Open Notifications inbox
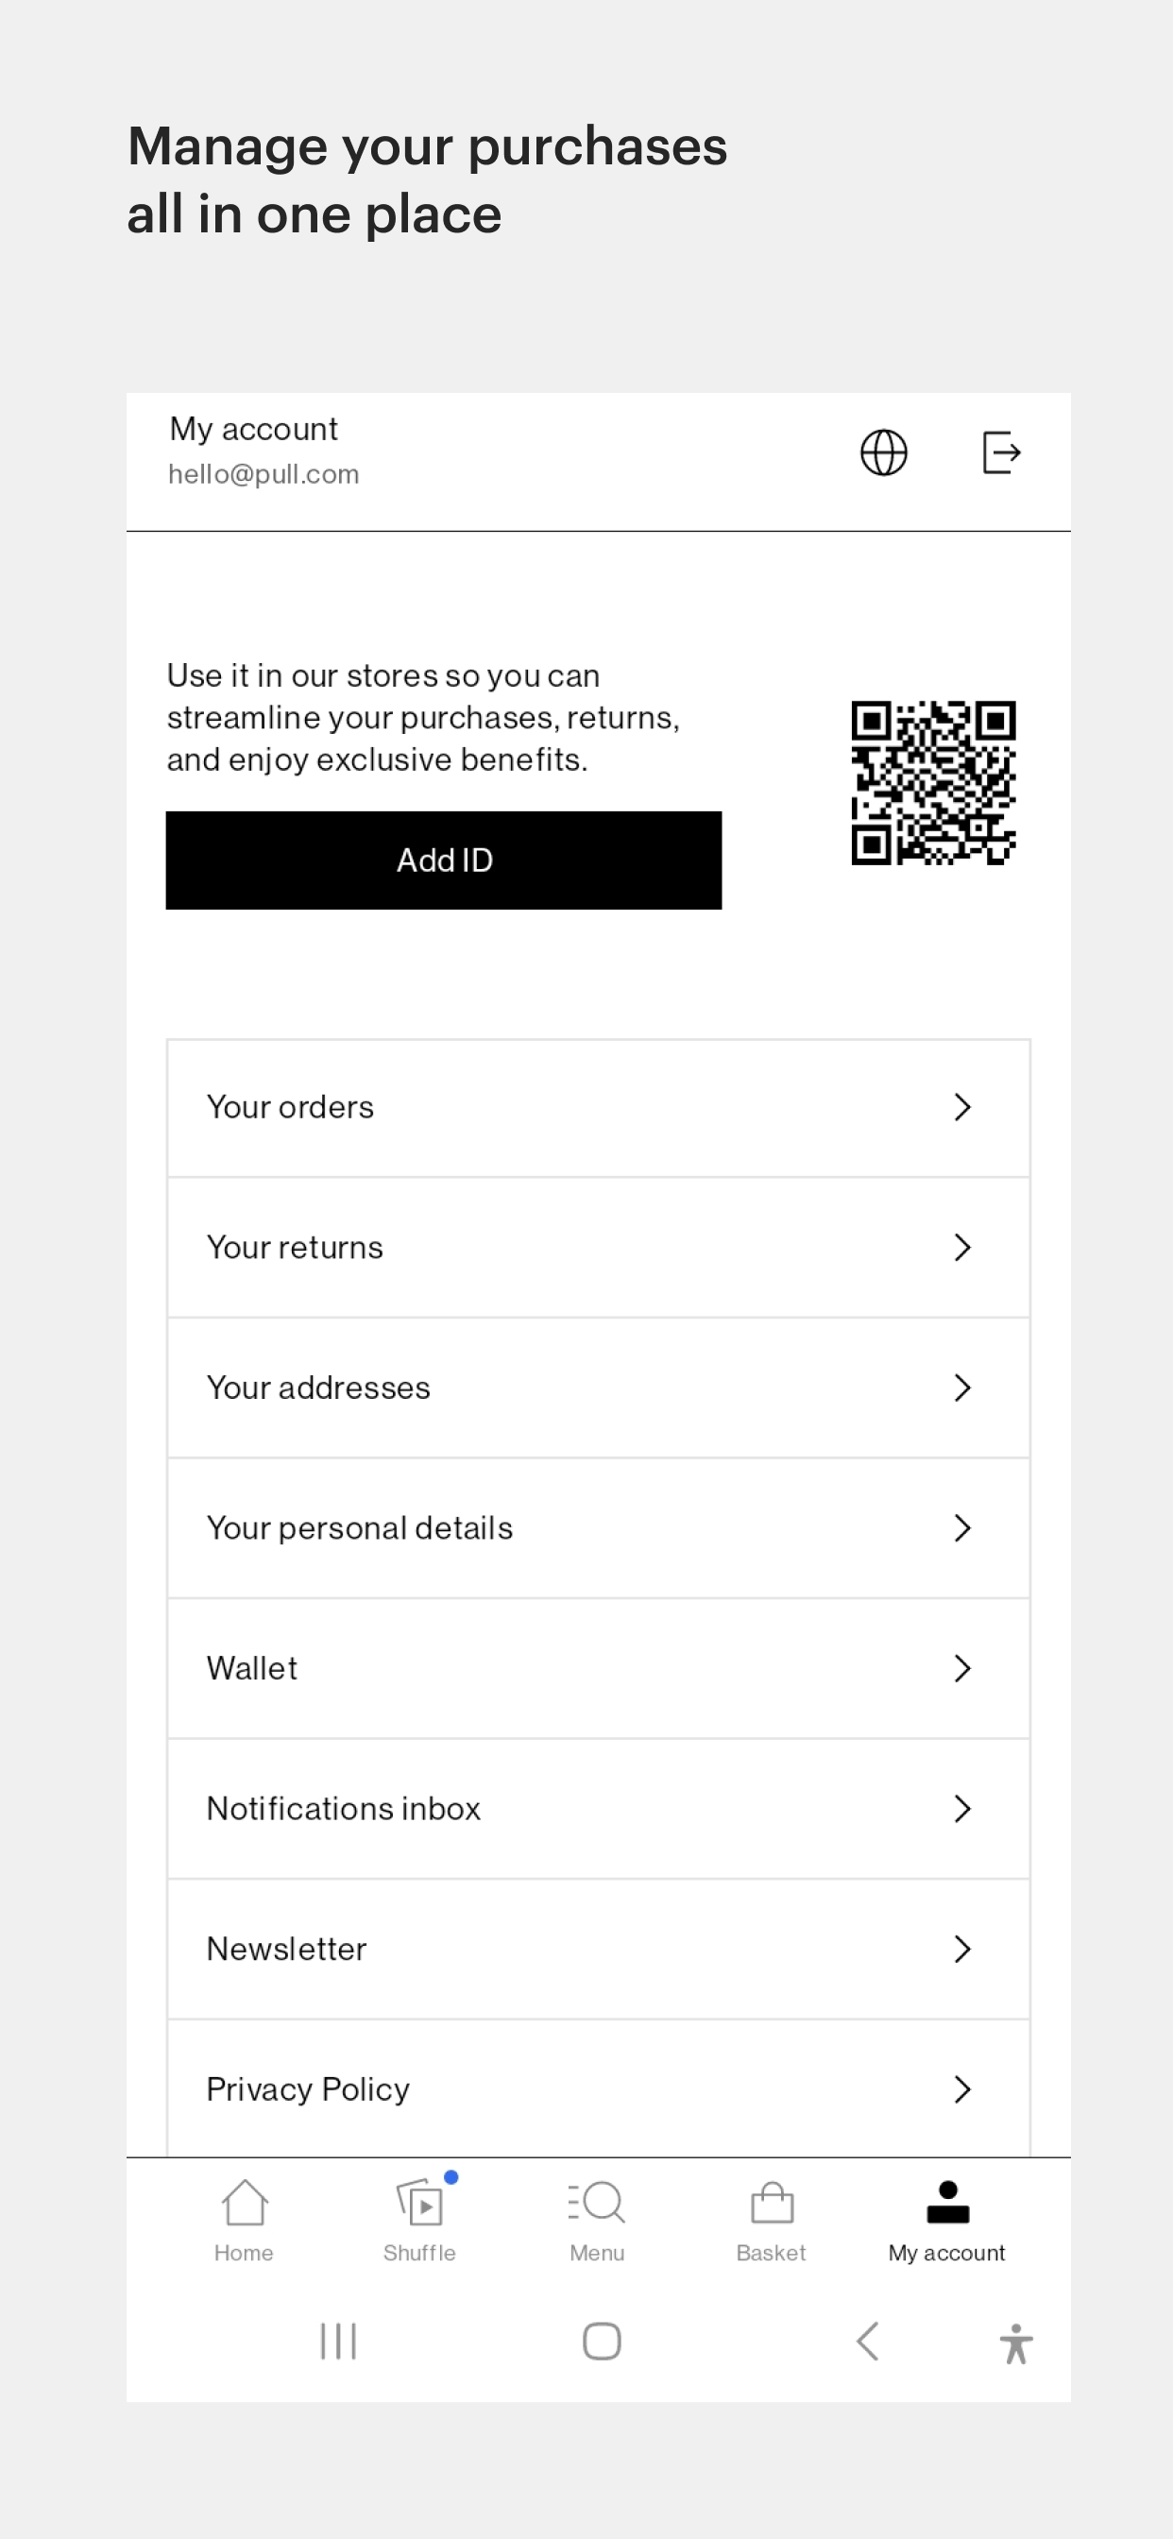1173x2539 pixels. (599, 1809)
